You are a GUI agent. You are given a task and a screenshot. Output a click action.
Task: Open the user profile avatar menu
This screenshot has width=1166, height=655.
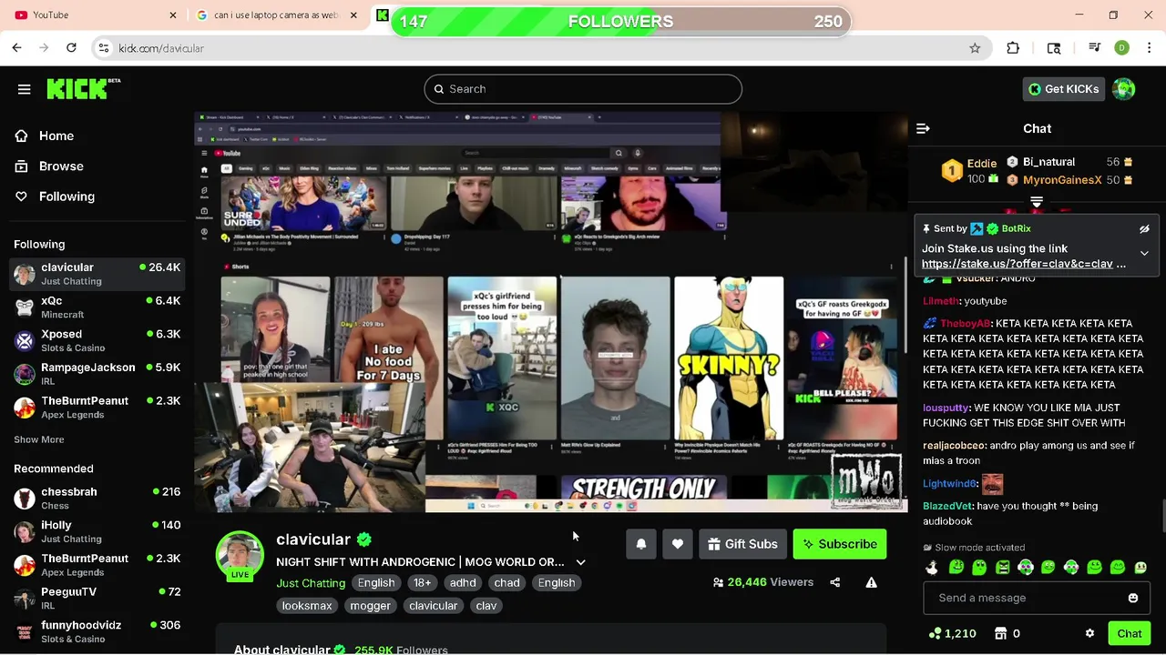tap(1124, 89)
